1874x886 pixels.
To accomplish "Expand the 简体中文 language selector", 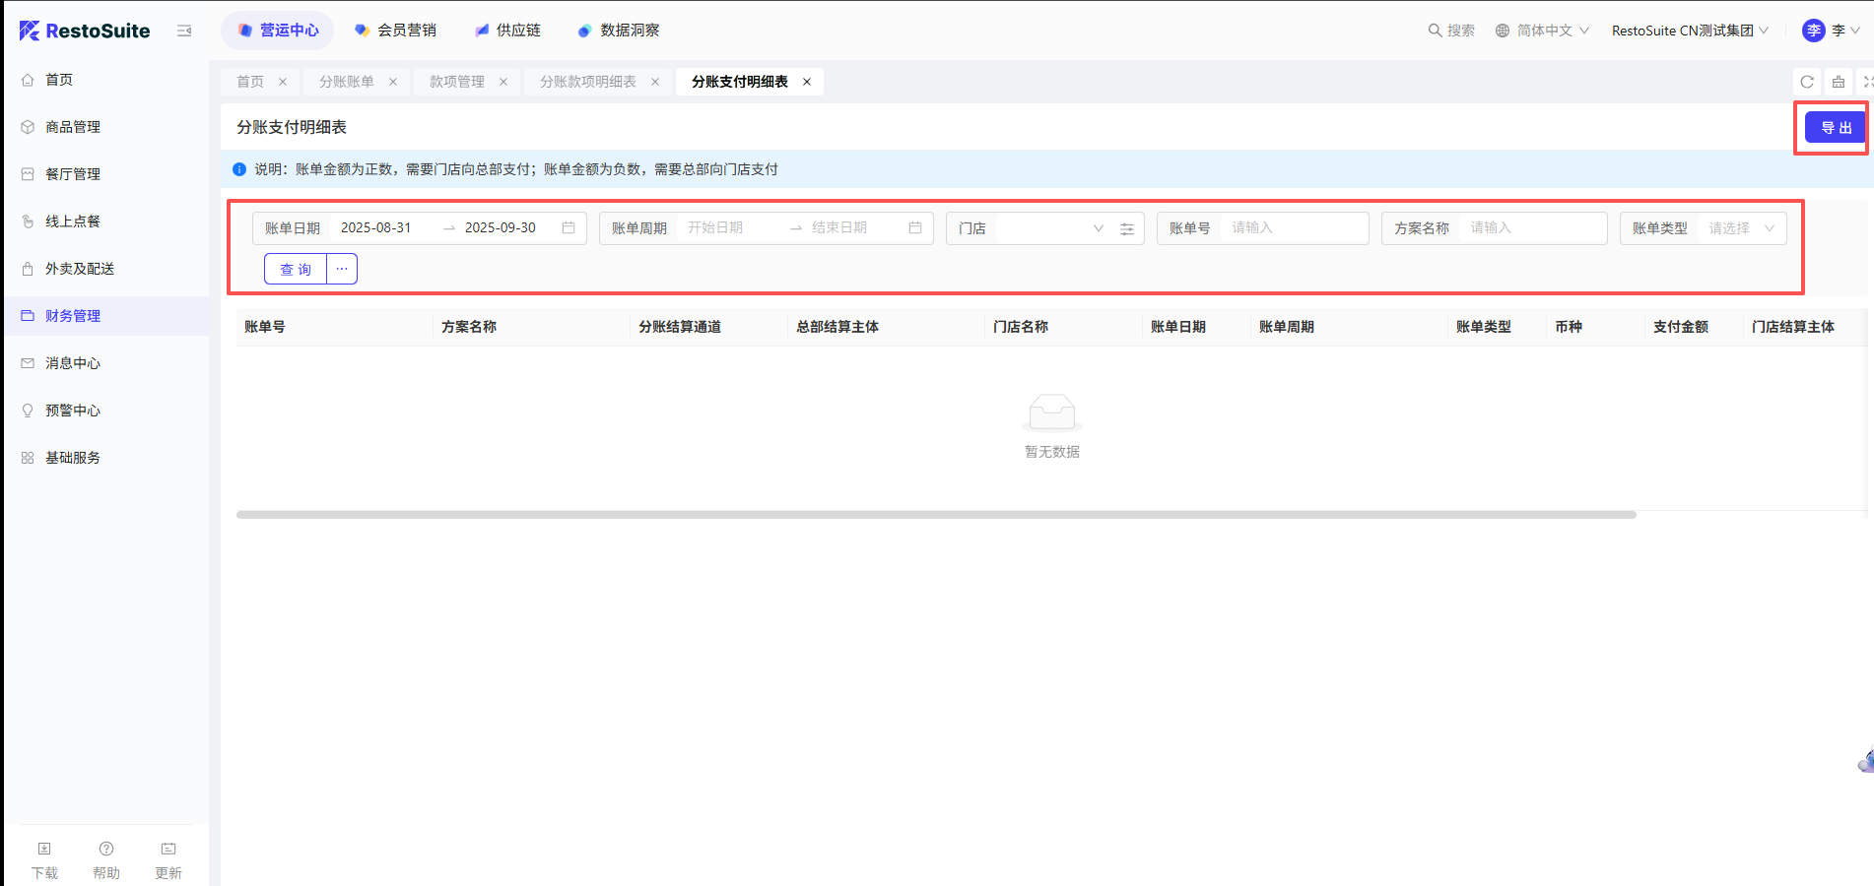I will [x=1543, y=31].
